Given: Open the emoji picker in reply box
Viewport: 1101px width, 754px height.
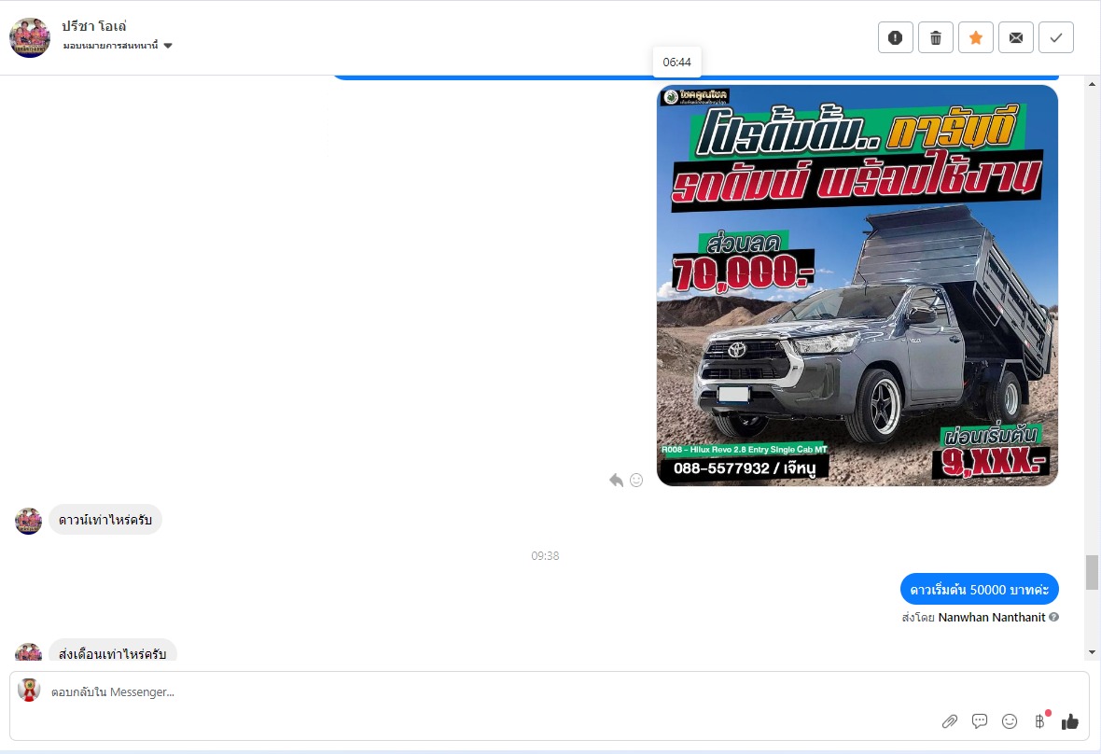Looking at the screenshot, I should 1010,721.
